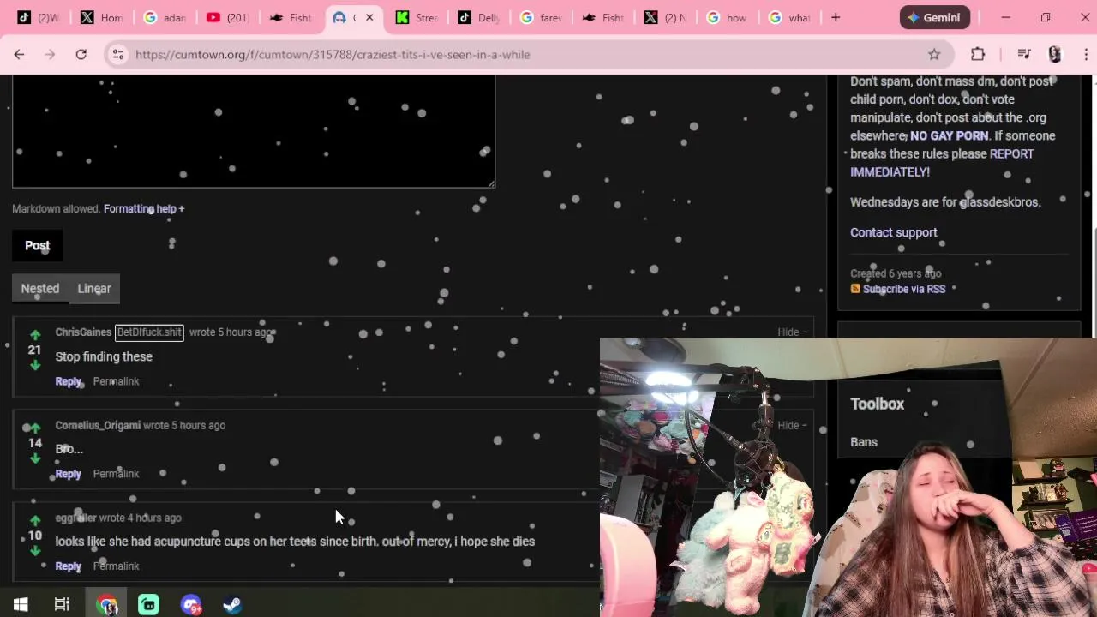
Task: Open the Windows Start menu
Action: (21, 605)
